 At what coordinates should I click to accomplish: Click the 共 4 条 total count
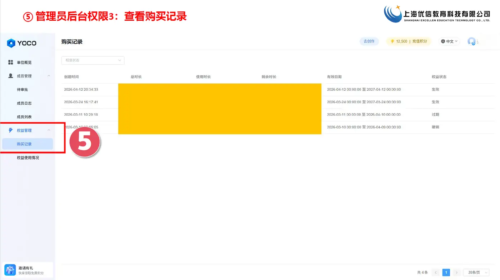point(422,272)
